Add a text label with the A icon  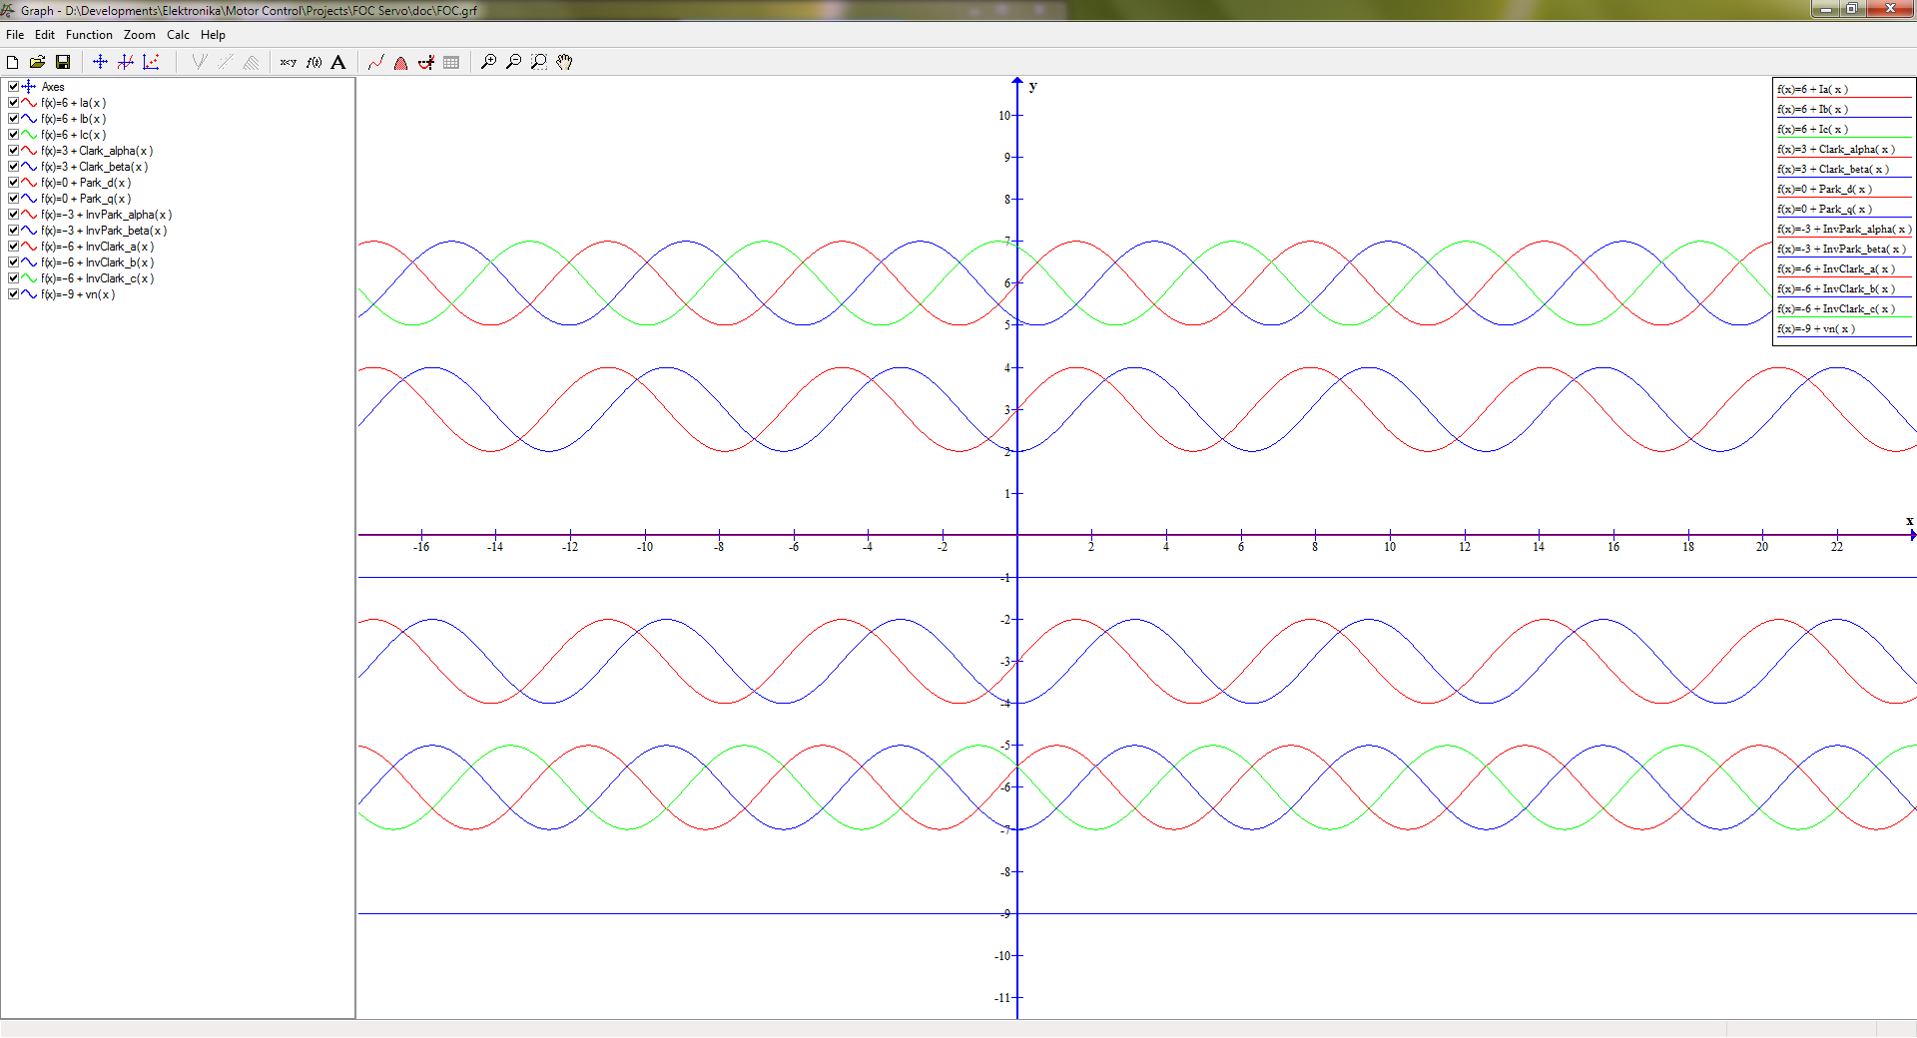pyautogui.click(x=338, y=62)
